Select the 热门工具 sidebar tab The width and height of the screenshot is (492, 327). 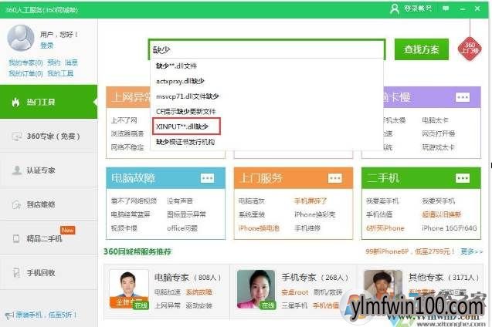coord(49,102)
